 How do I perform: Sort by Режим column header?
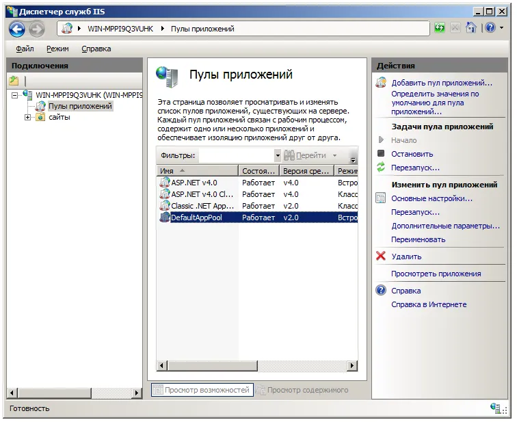[346, 171]
